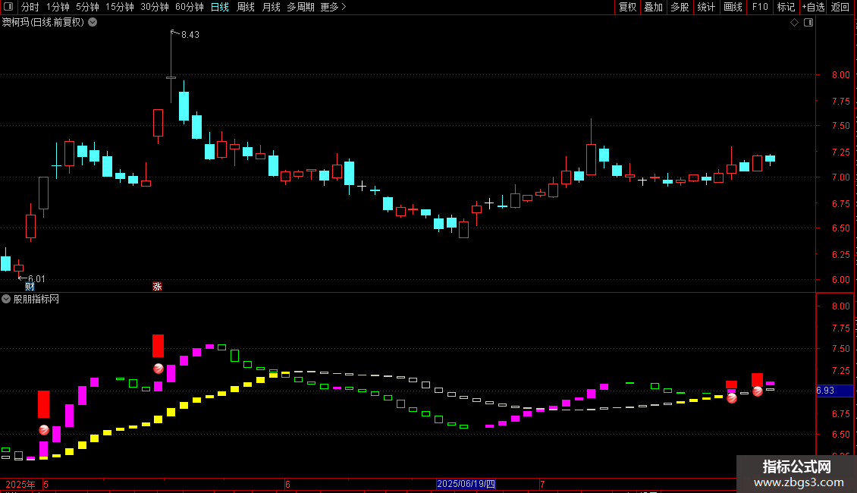857x493 pixels.
Task: Toggle the sidebar panel icon at top-left
Action: 8,7
